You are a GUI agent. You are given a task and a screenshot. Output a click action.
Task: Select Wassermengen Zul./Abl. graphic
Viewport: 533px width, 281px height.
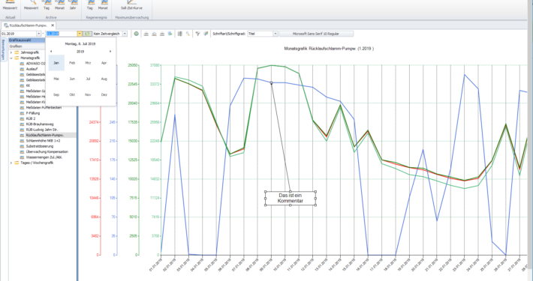tap(44, 157)
